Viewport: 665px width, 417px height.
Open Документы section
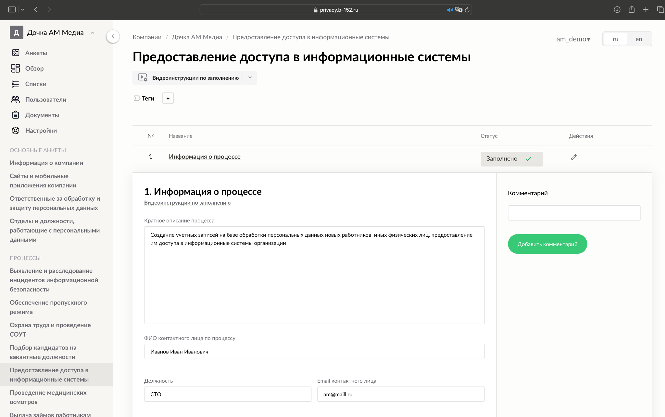click(x=42, y=115)
